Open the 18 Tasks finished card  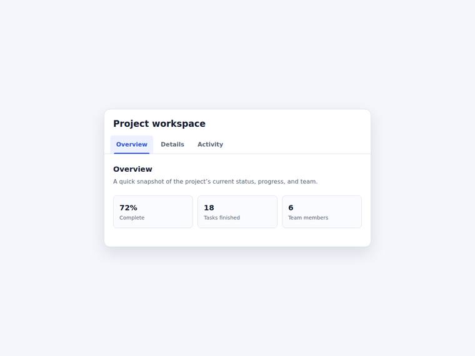(237, 212)
